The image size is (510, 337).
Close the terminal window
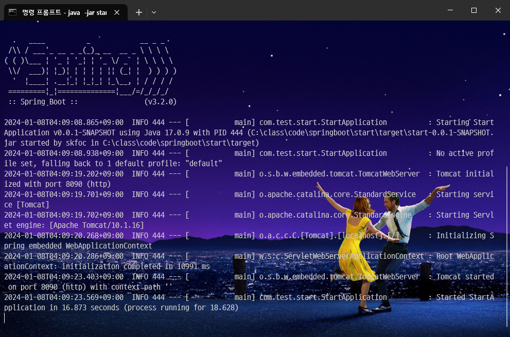tap(498, 10)
